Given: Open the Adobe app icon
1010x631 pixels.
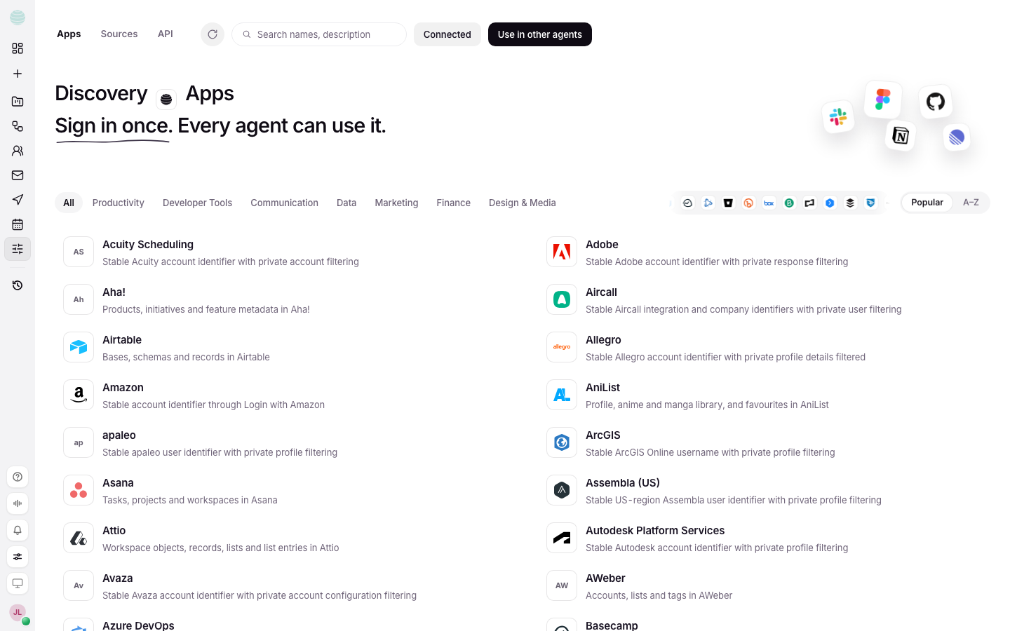Looking at the screenshot, I should (562, 252).
